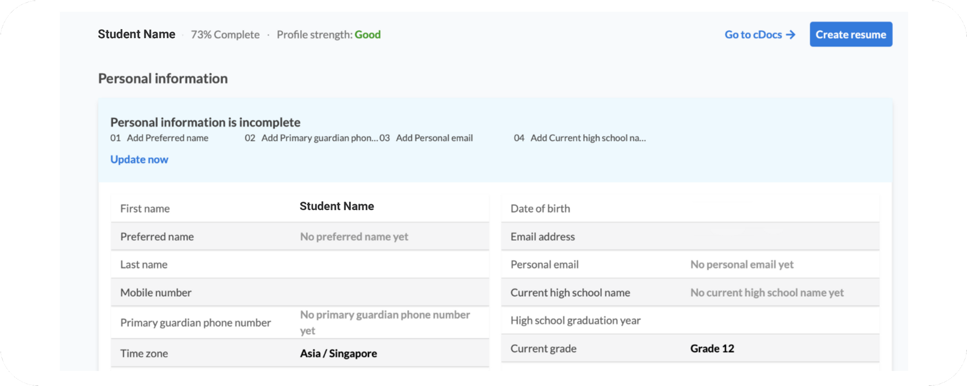Click the 'No current high school name yet' placeholder
Viewport: 967px width, 386px height.
[x=767, y=293]
